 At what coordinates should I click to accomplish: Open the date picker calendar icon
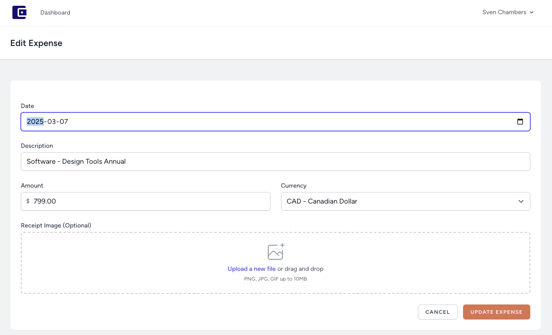click(520, 121)
